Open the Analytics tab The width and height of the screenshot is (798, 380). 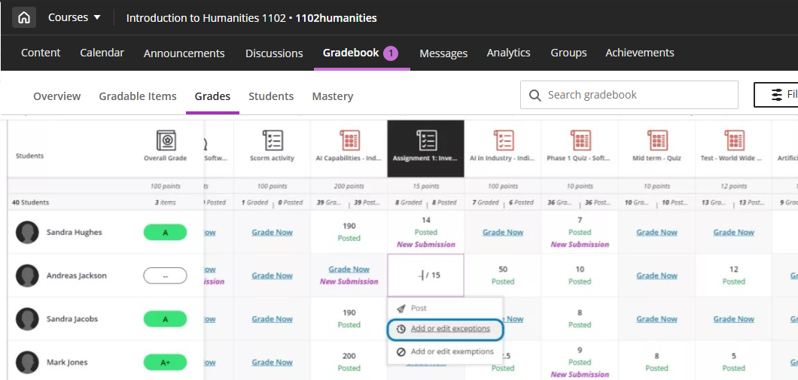508,53
